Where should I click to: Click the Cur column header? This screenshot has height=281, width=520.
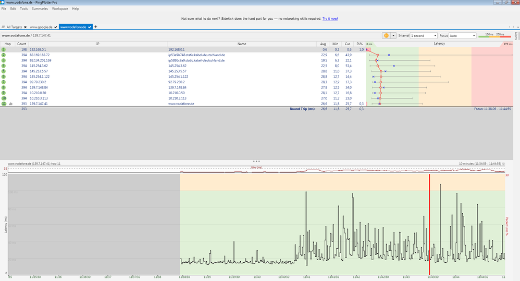347,44
